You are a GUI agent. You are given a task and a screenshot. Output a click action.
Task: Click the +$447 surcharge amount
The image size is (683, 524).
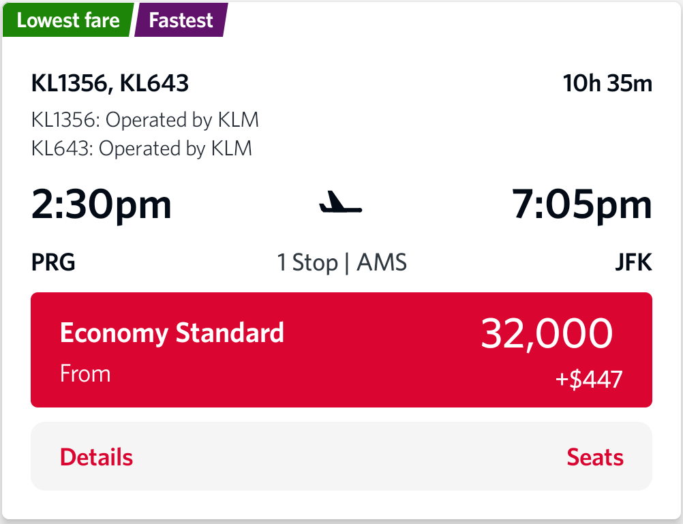click(589, 379)
